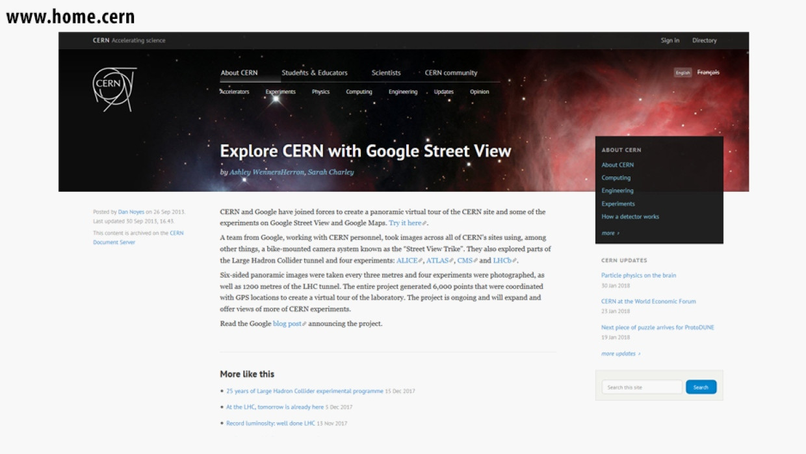
Task: Open 'Record luminosity: well done LHC' article
Action: (x=270, y=423)
